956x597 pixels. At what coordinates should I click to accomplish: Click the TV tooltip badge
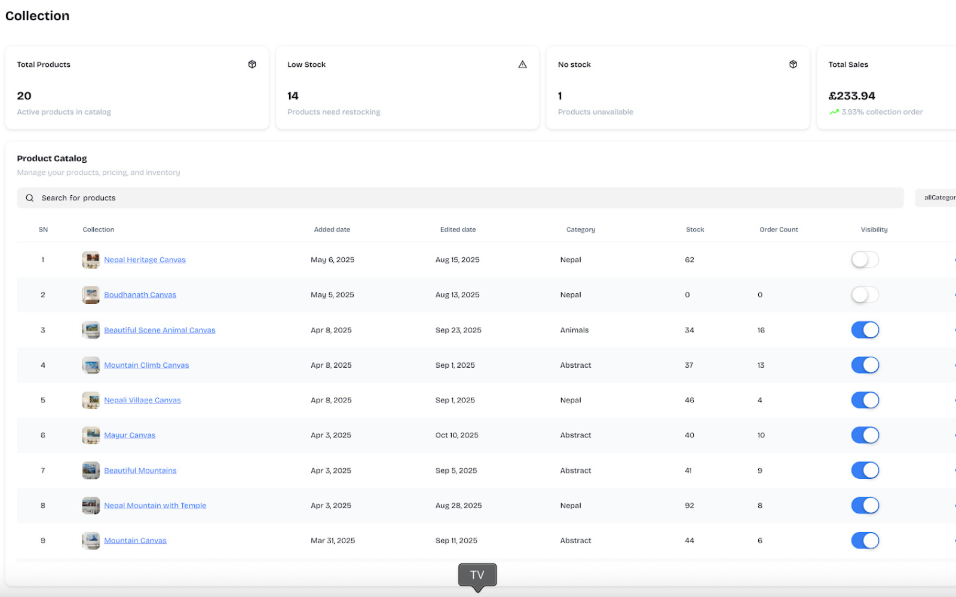coord(477,576)
